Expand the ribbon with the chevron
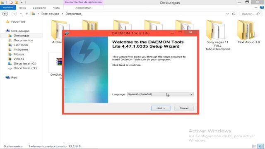The height and width of the screenshot is (149, 265). click(256, 7)
